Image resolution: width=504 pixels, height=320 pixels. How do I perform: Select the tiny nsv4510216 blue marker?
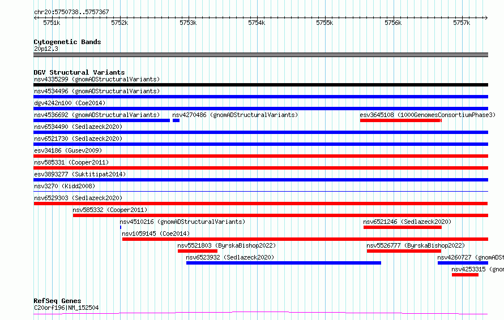(121, 227)
